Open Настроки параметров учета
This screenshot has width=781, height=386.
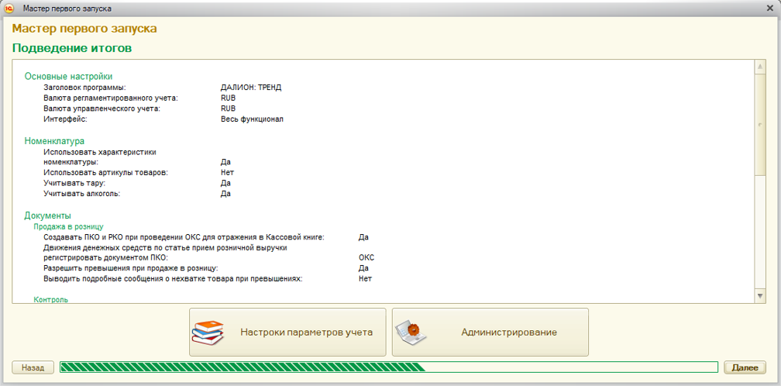coord(287,333)
